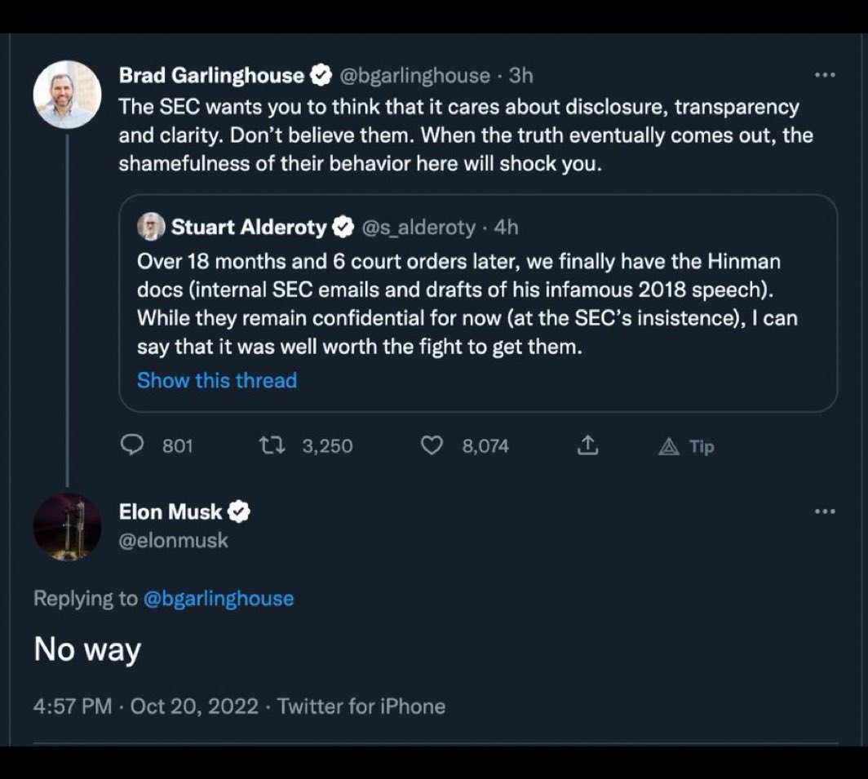The image size is (868, 779).
Task: Click Elon Musk's verified badge
Action: (x=240, y=512)
